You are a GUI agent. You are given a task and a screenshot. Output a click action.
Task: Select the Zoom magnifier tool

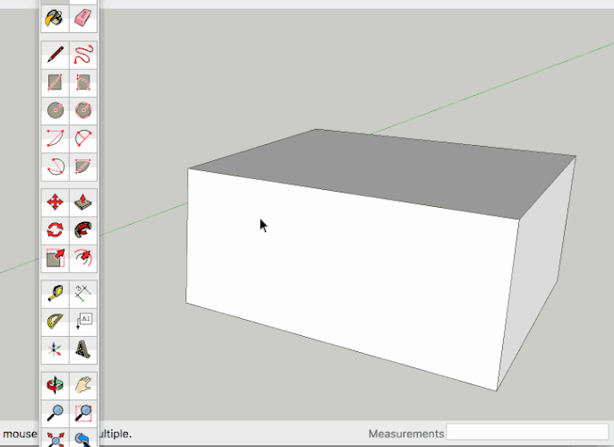(55, 413)
